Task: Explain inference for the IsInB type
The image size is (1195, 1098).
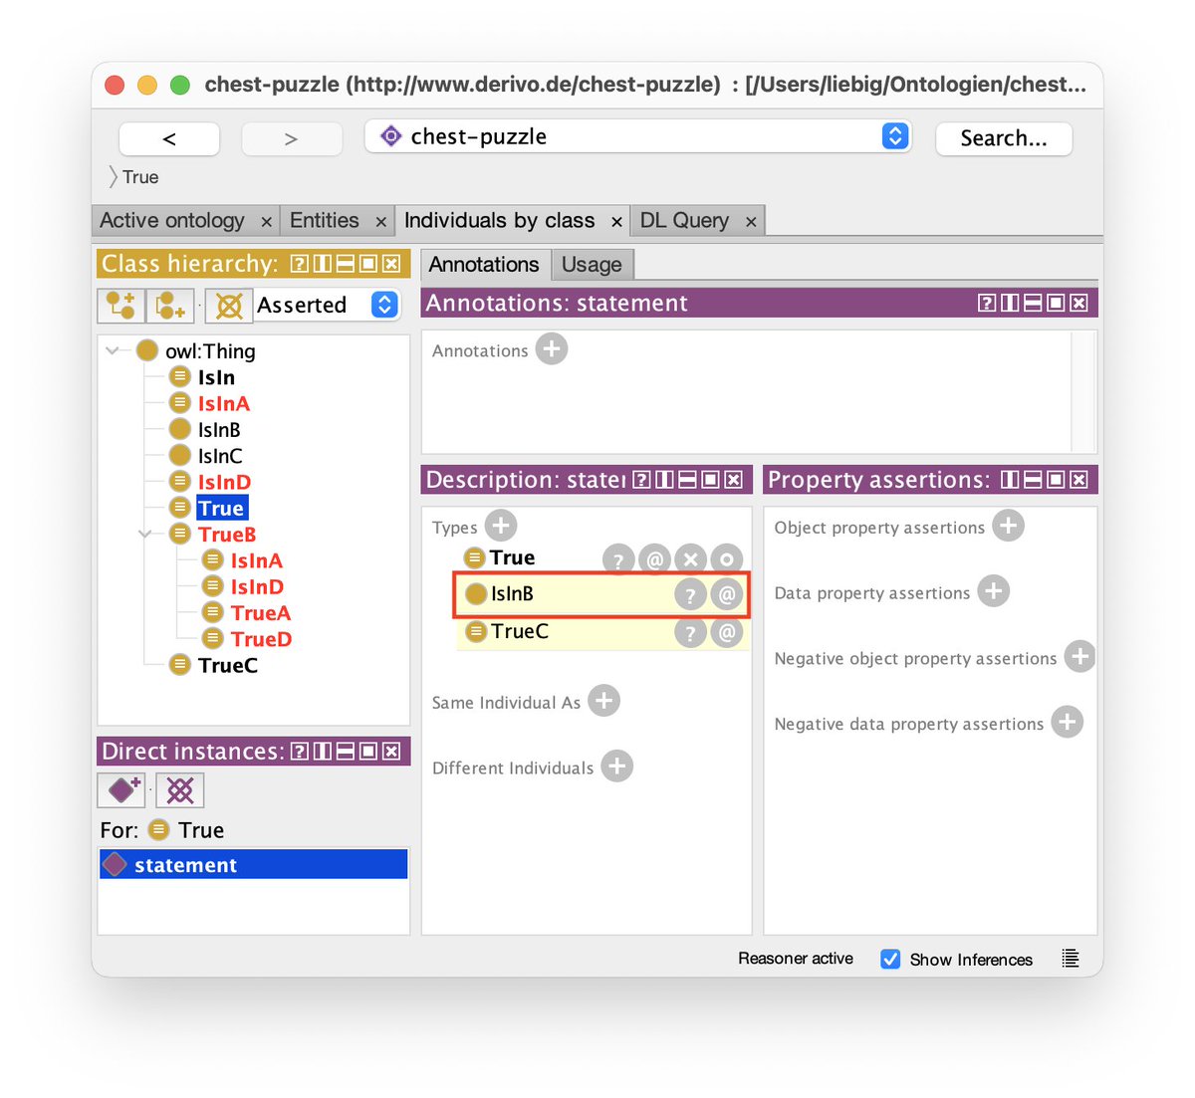Action: (x=690, y=595)
